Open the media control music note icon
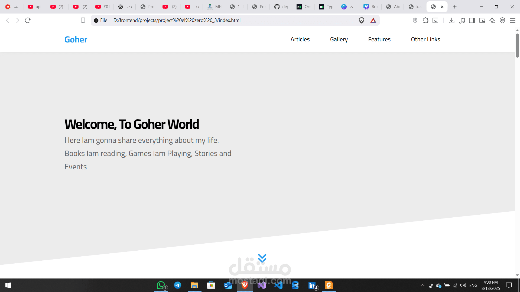This screenshot has height=292, width=520. tap(462, 20)
